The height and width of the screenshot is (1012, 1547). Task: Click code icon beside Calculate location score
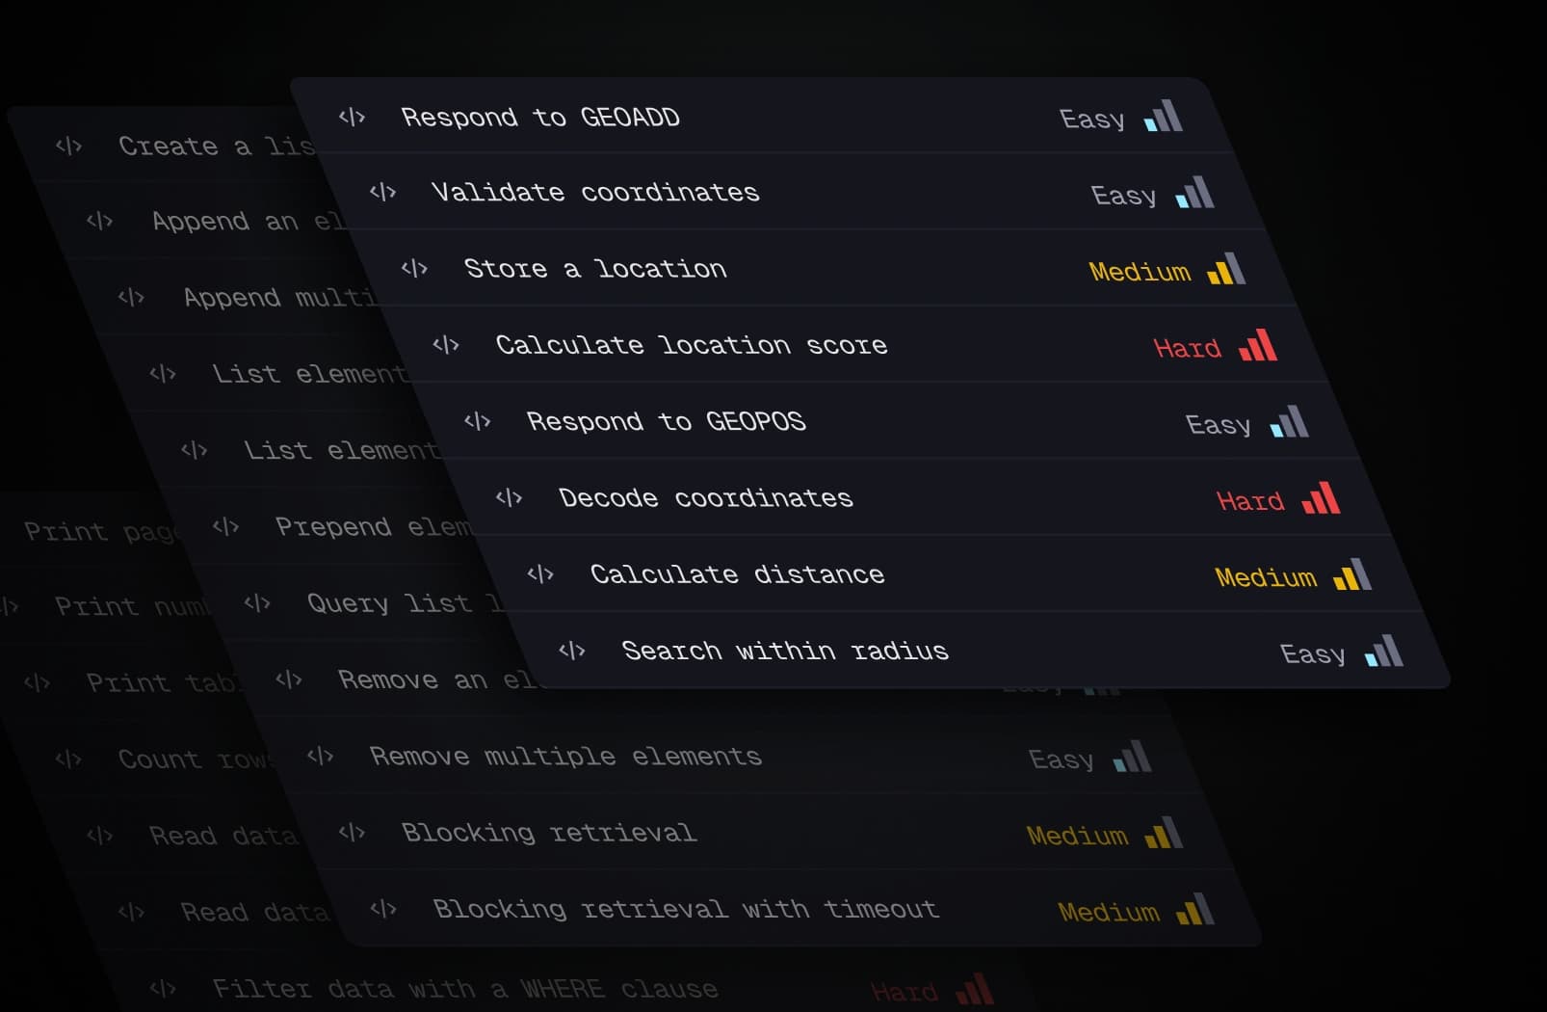446,345
